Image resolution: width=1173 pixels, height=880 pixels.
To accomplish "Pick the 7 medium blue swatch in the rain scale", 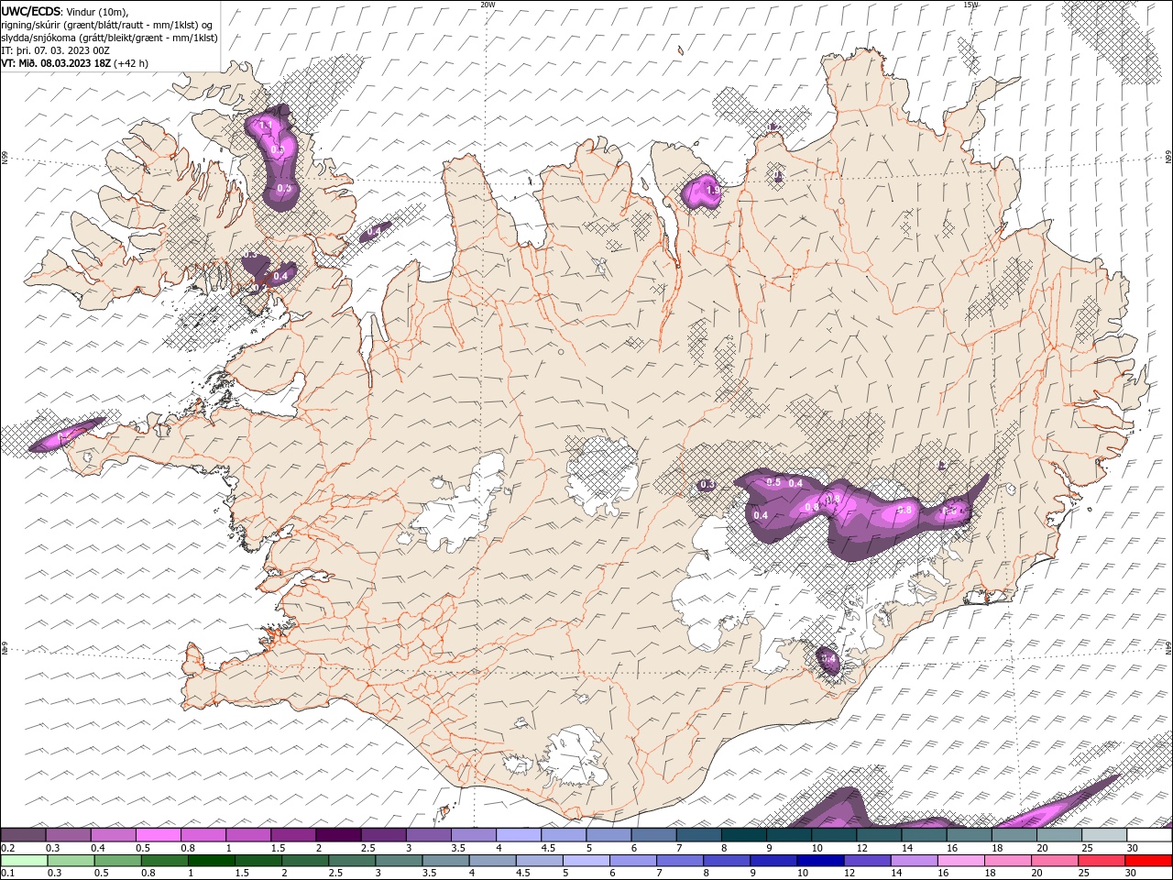I will point(680,861).
